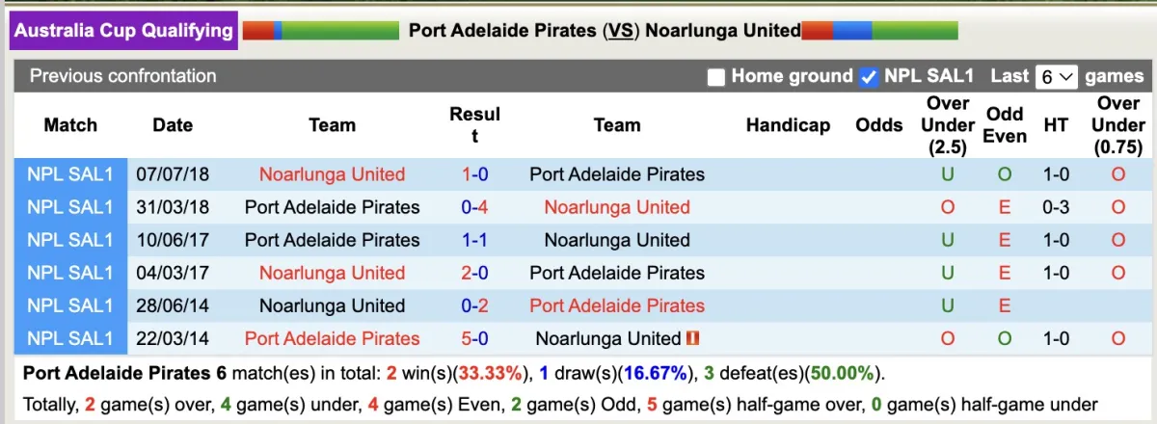Viewport: 1157px width, 424px height.
Task: Select red Noarlunga United in 04/03/17 row
Action: coord(332,273)
